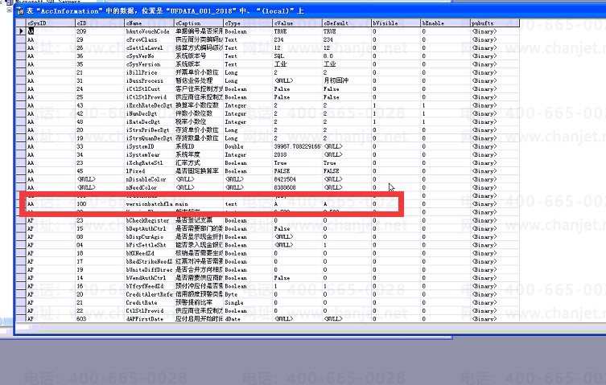The image size is (606, 385).
Task: Click the bAutoVouchCode name cell
Action: (150, 31)
